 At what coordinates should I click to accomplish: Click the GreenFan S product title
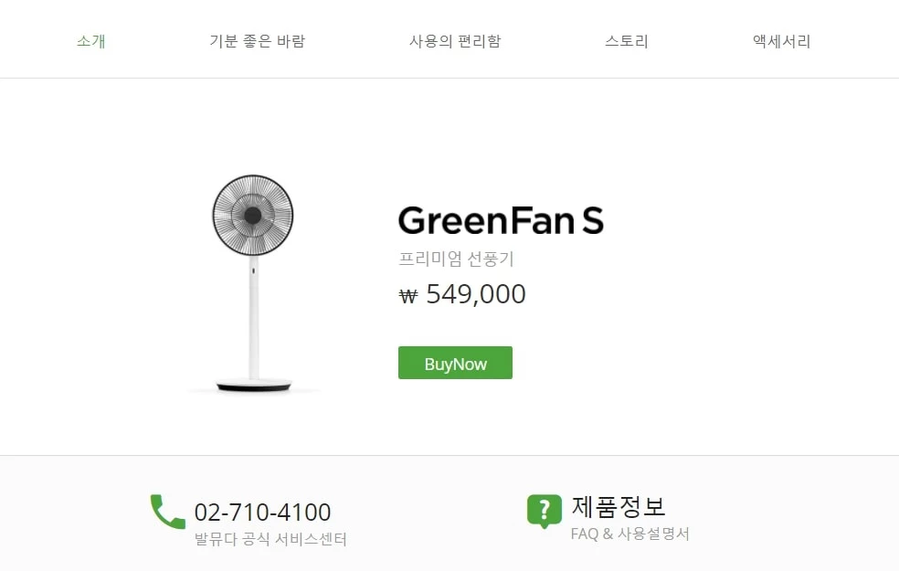click(x=501, y=221)
